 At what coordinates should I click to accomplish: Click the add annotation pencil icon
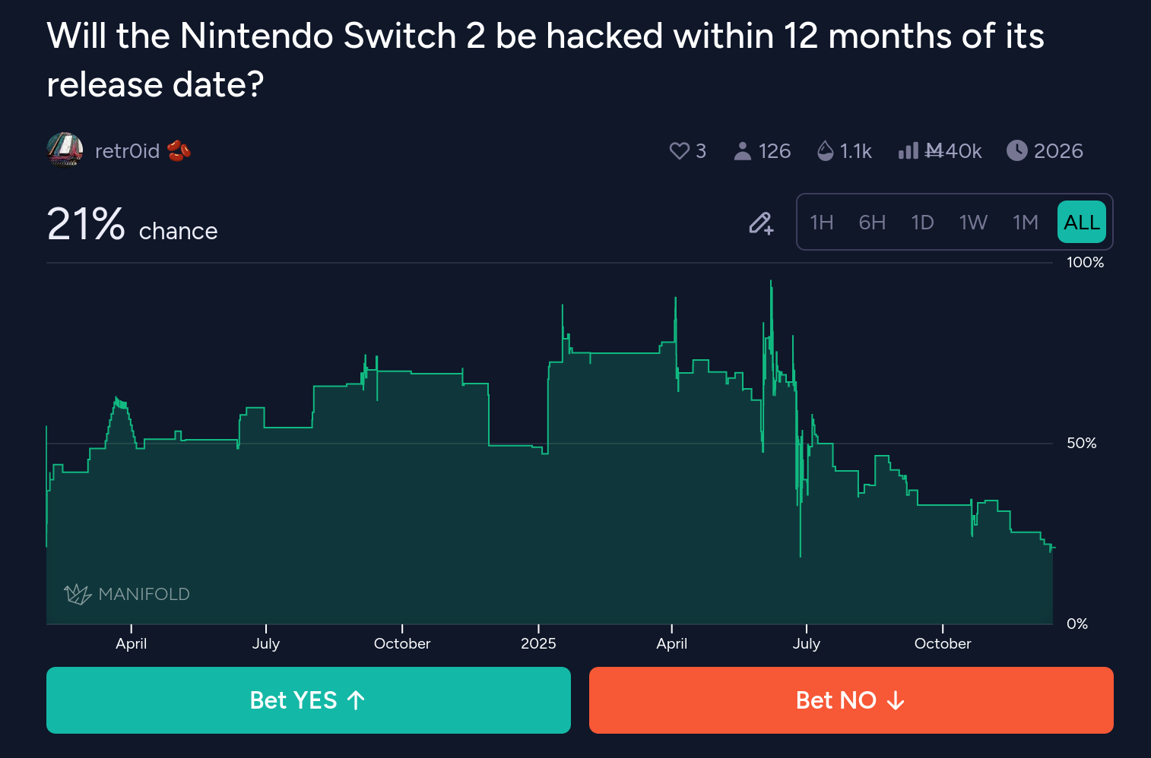(761, 223)
